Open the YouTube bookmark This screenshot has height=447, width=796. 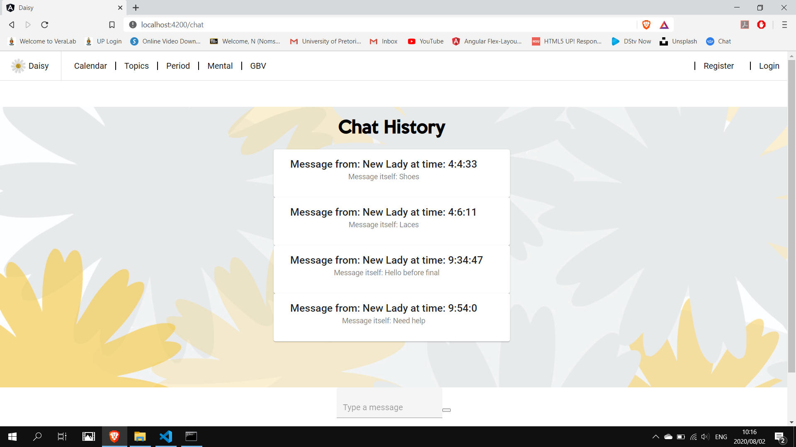point(426,41)
